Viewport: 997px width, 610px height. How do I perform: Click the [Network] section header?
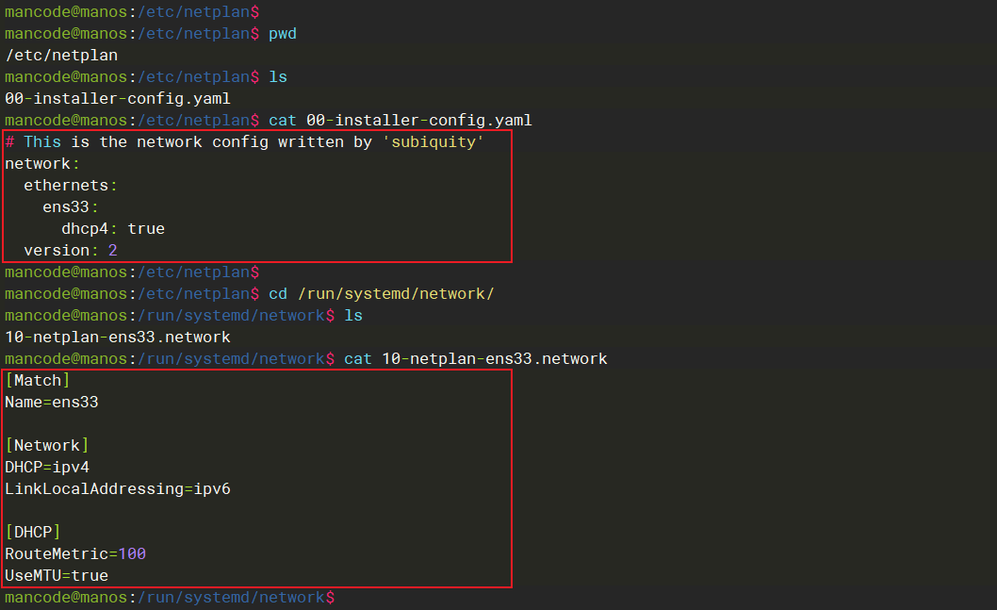coord(47,445)
